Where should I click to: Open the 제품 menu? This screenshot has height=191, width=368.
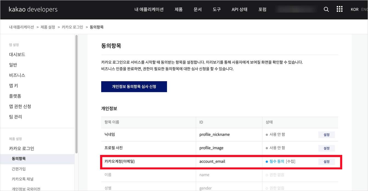179,9
